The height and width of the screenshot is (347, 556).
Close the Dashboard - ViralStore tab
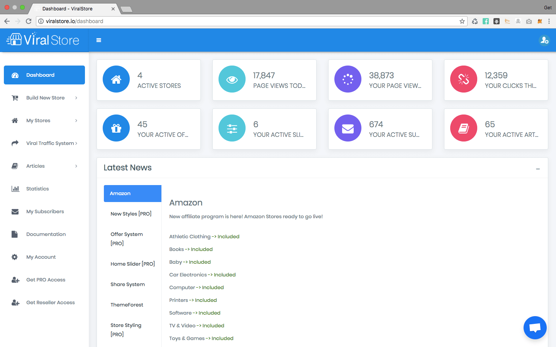[113, 8]
